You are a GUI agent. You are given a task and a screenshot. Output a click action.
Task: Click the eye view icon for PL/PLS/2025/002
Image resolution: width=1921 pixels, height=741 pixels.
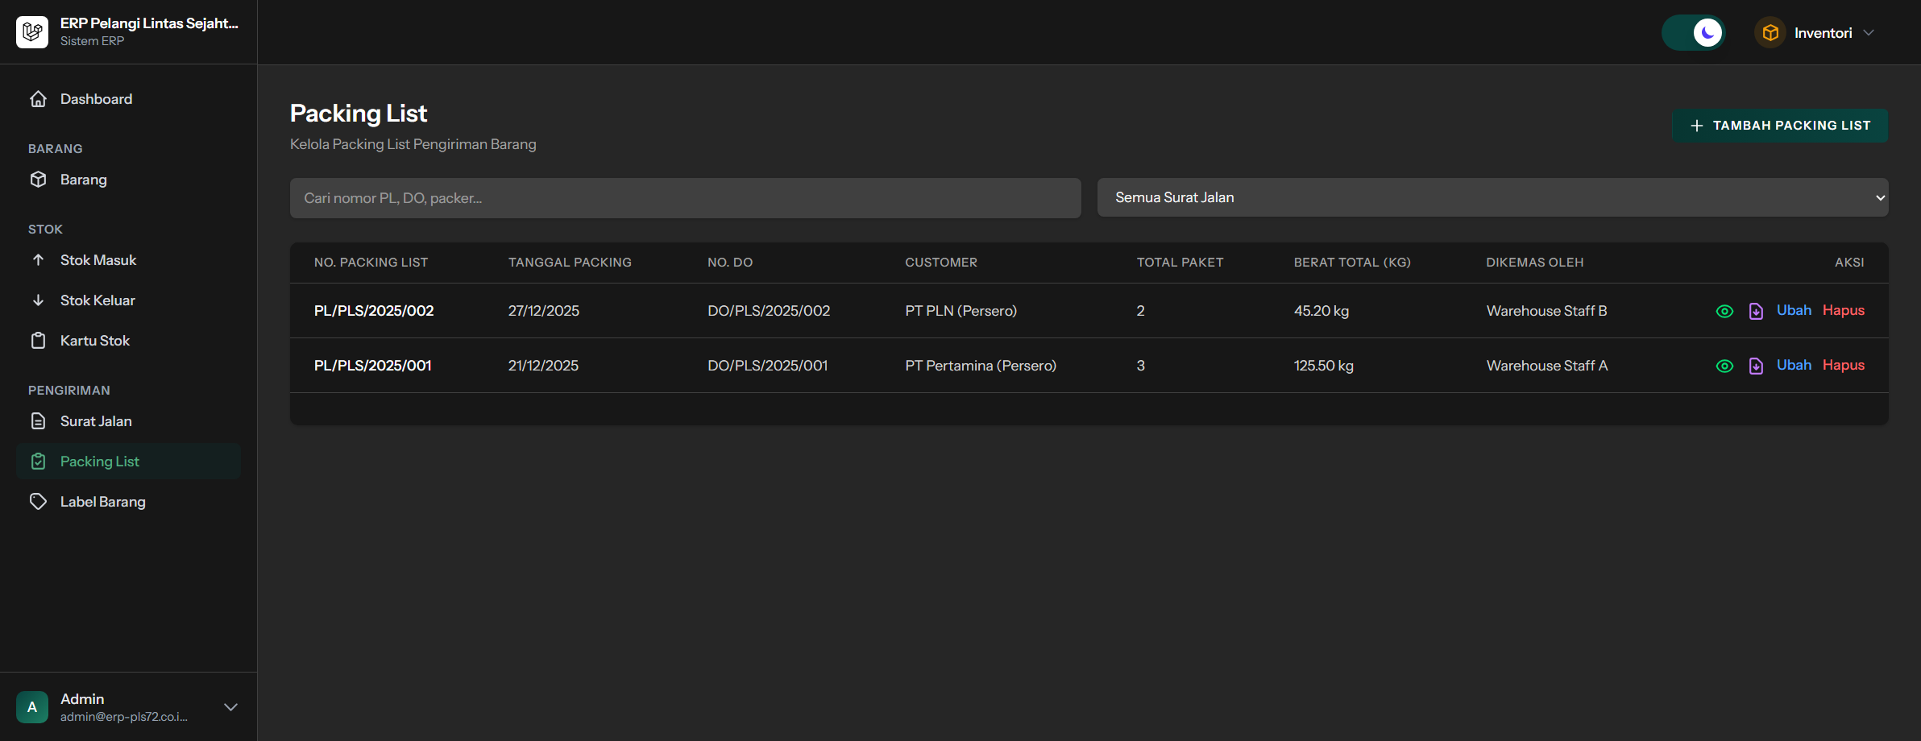pos(1724,311)
